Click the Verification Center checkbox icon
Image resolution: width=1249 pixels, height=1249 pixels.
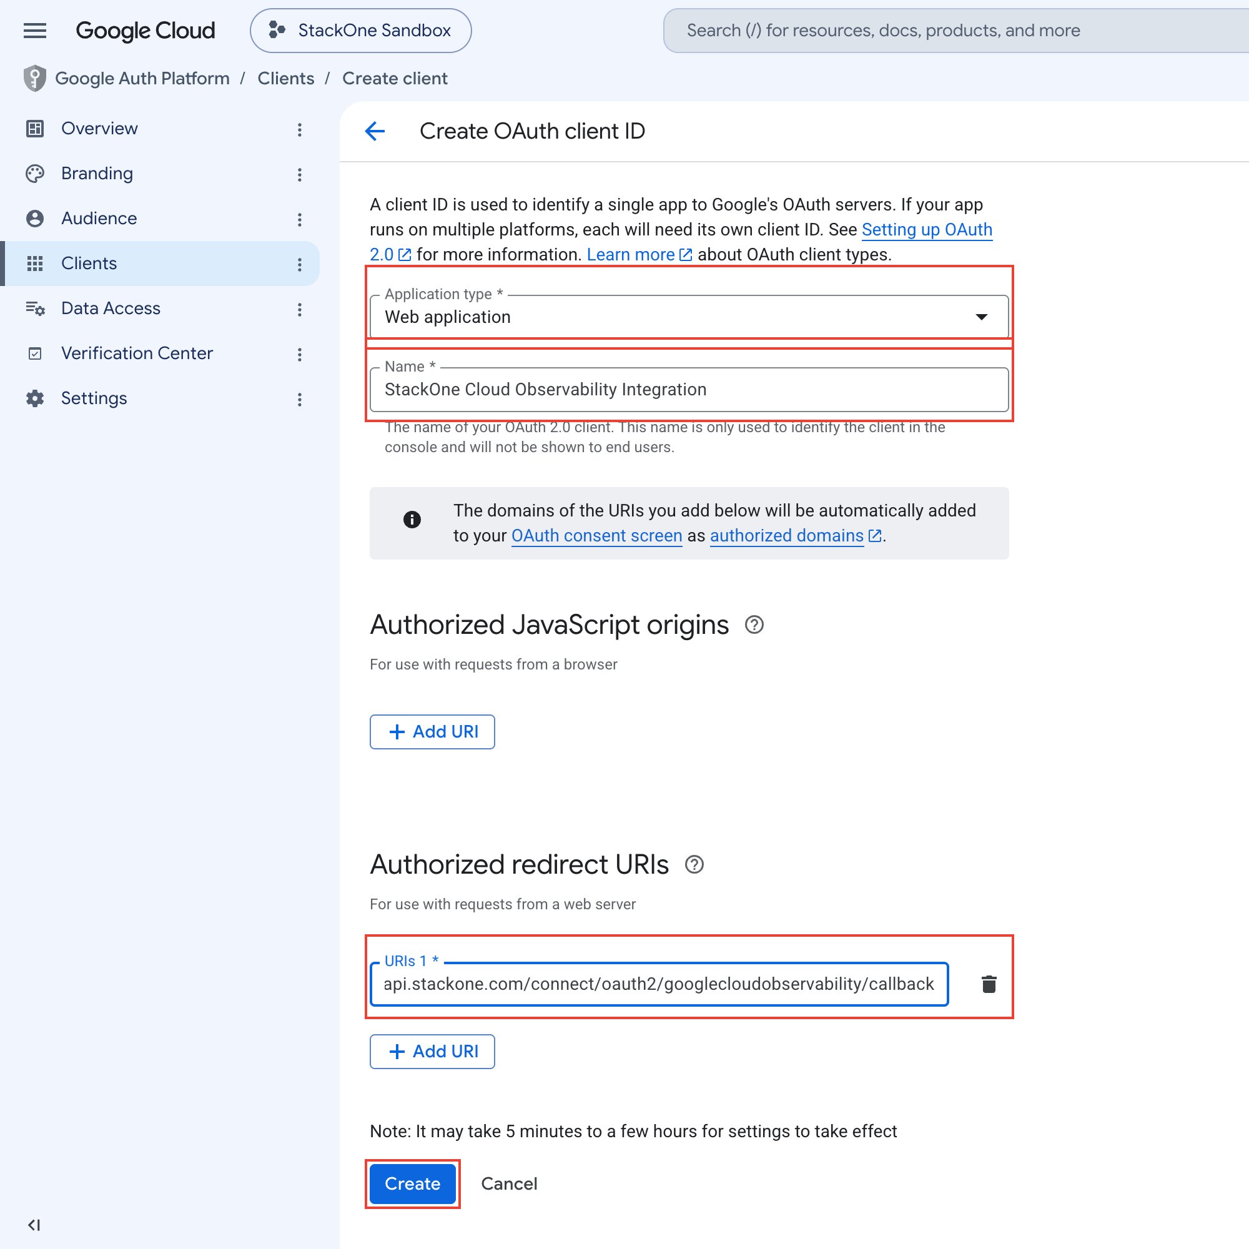pyautogui.click(x=35, y=353)
